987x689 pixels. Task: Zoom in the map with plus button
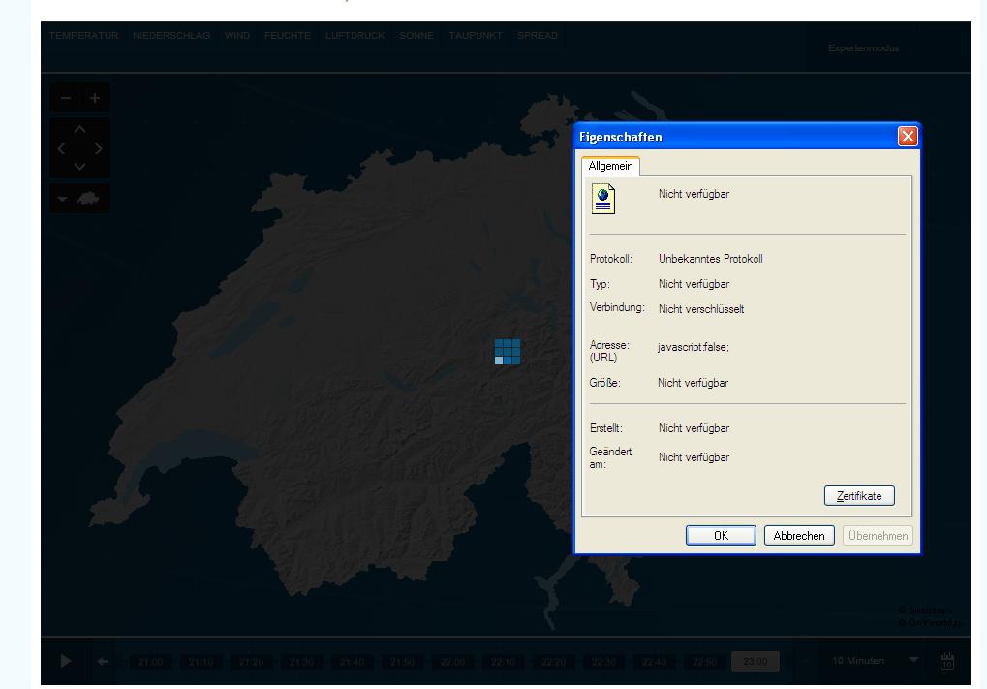coord(95,98)
